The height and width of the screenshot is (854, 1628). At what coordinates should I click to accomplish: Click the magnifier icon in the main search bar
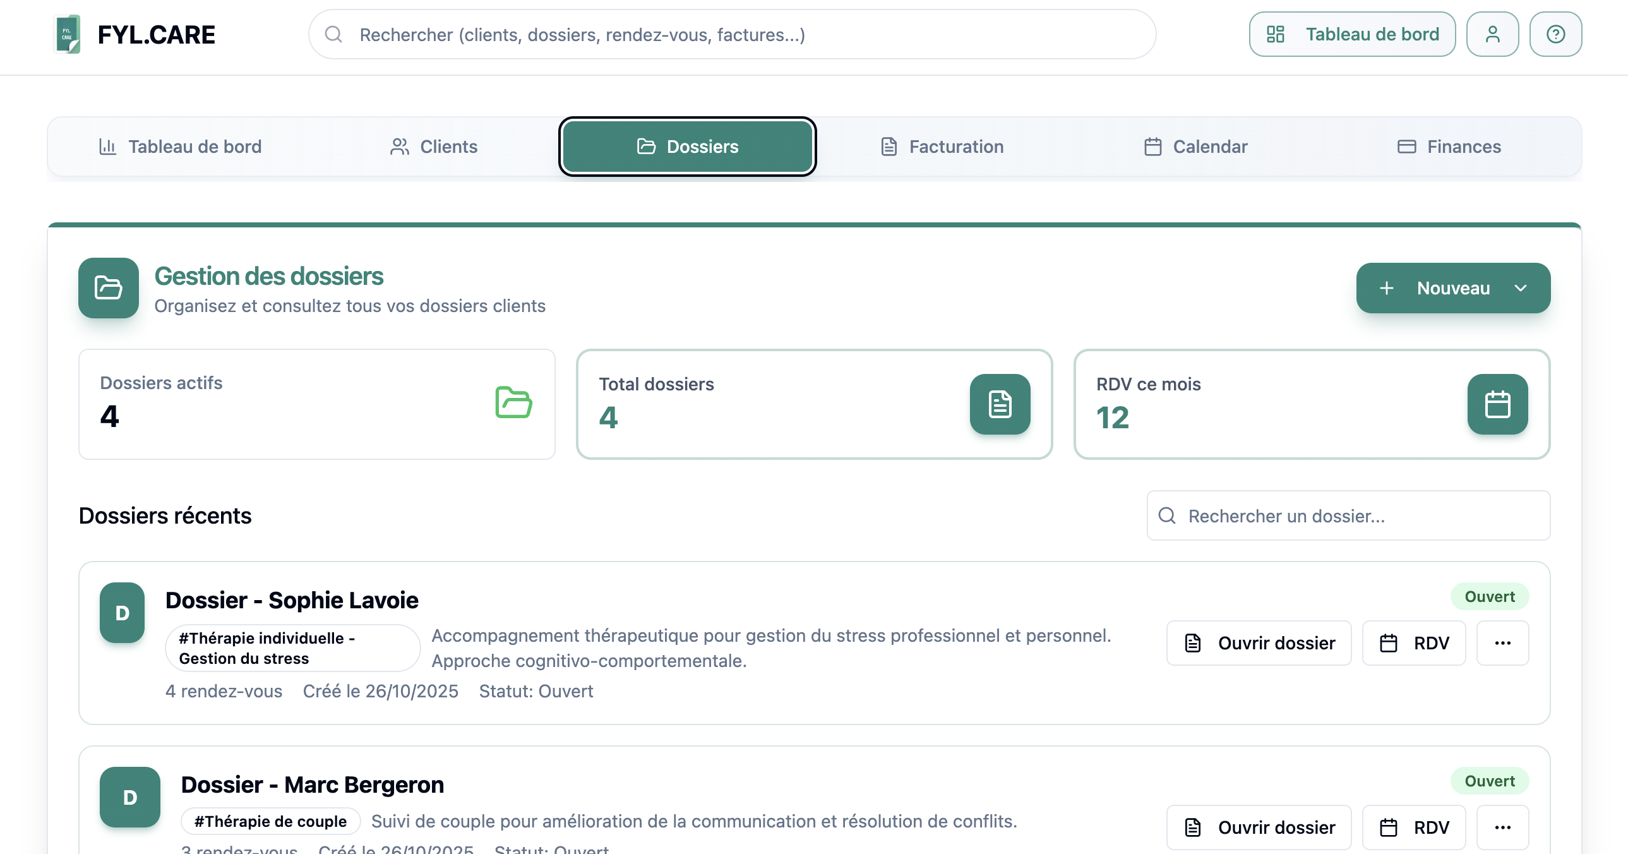(333, 34)
